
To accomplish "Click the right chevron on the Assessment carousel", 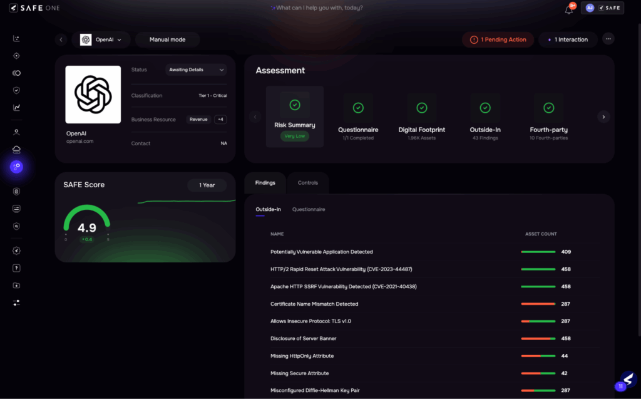I will click(603, 117).
